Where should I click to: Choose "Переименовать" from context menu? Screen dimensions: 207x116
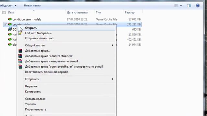click(x=36, y=110)
